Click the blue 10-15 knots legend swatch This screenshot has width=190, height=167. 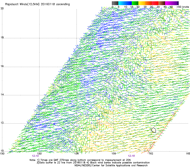[x=128, y=3]
